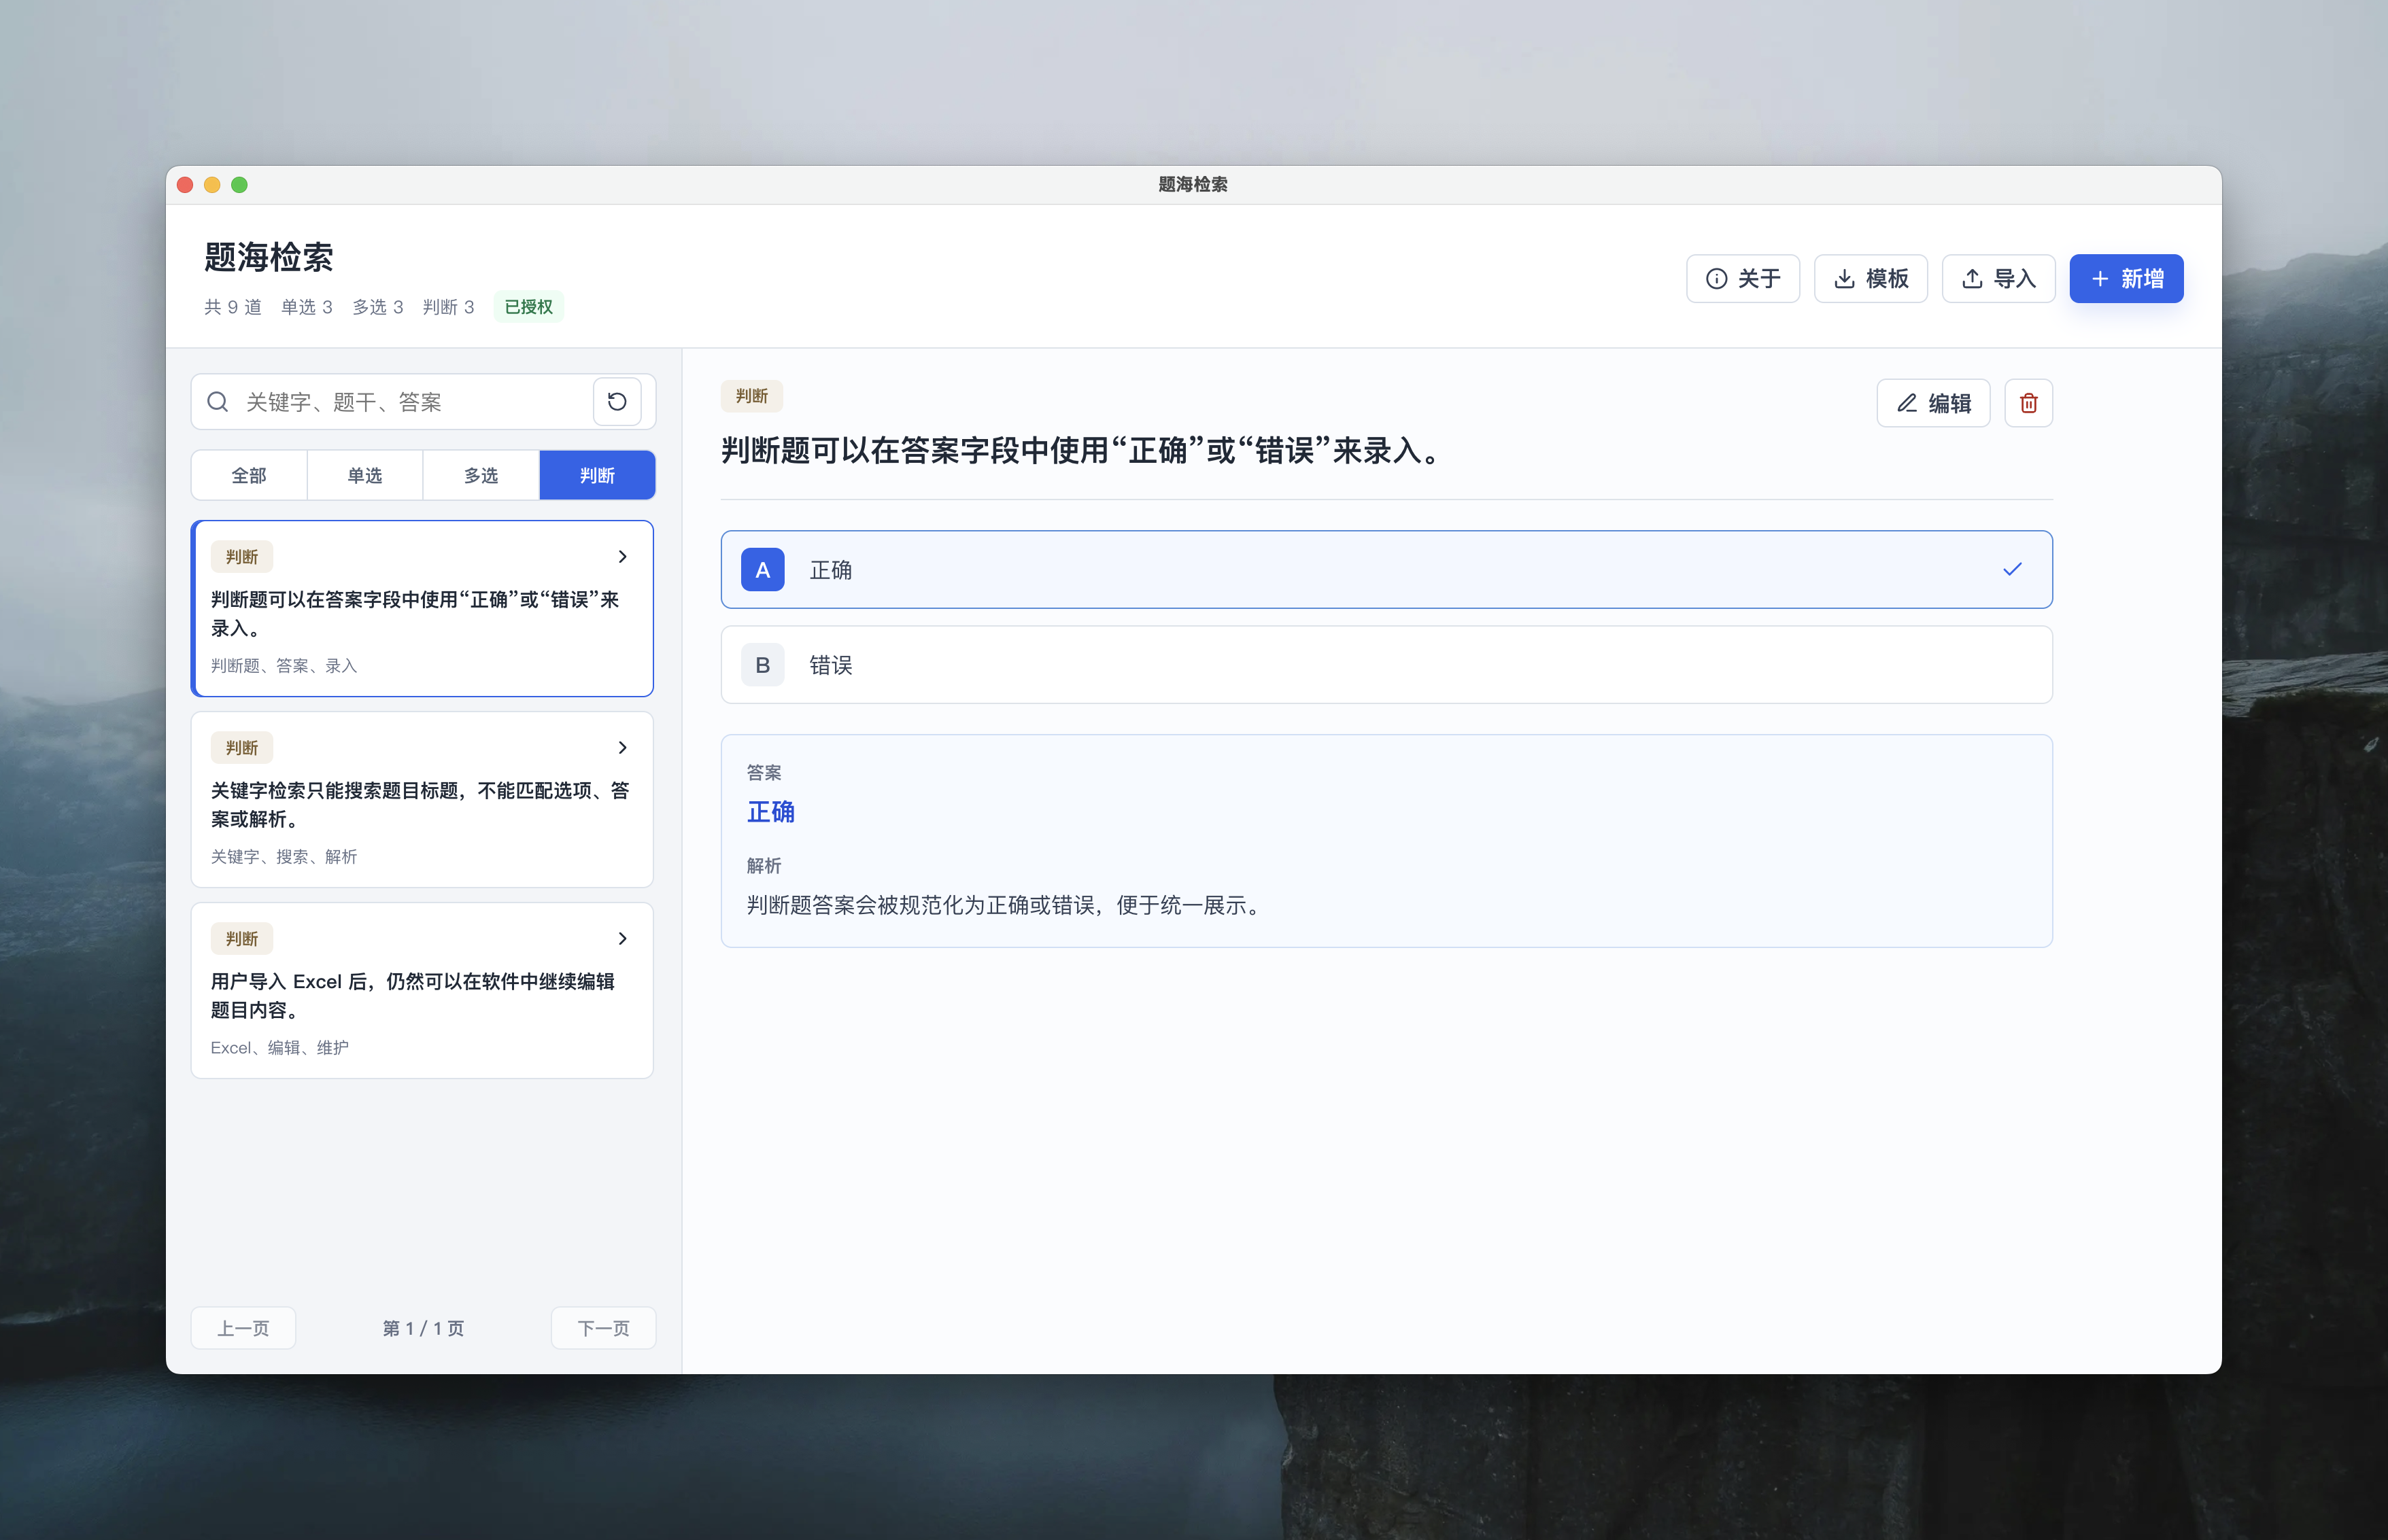This screenshot has width=2388, height=1540.
Task: Download the template via 模板 button
Action: point(1871,278)
